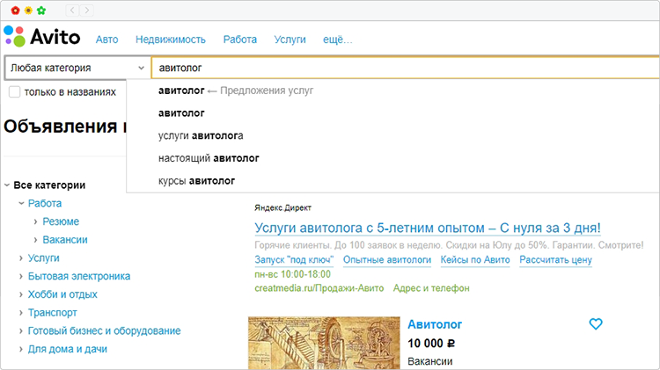Open ad sitelink "Кейсы по Авито"
Screen dimensions: 660x370
(475, 260)
